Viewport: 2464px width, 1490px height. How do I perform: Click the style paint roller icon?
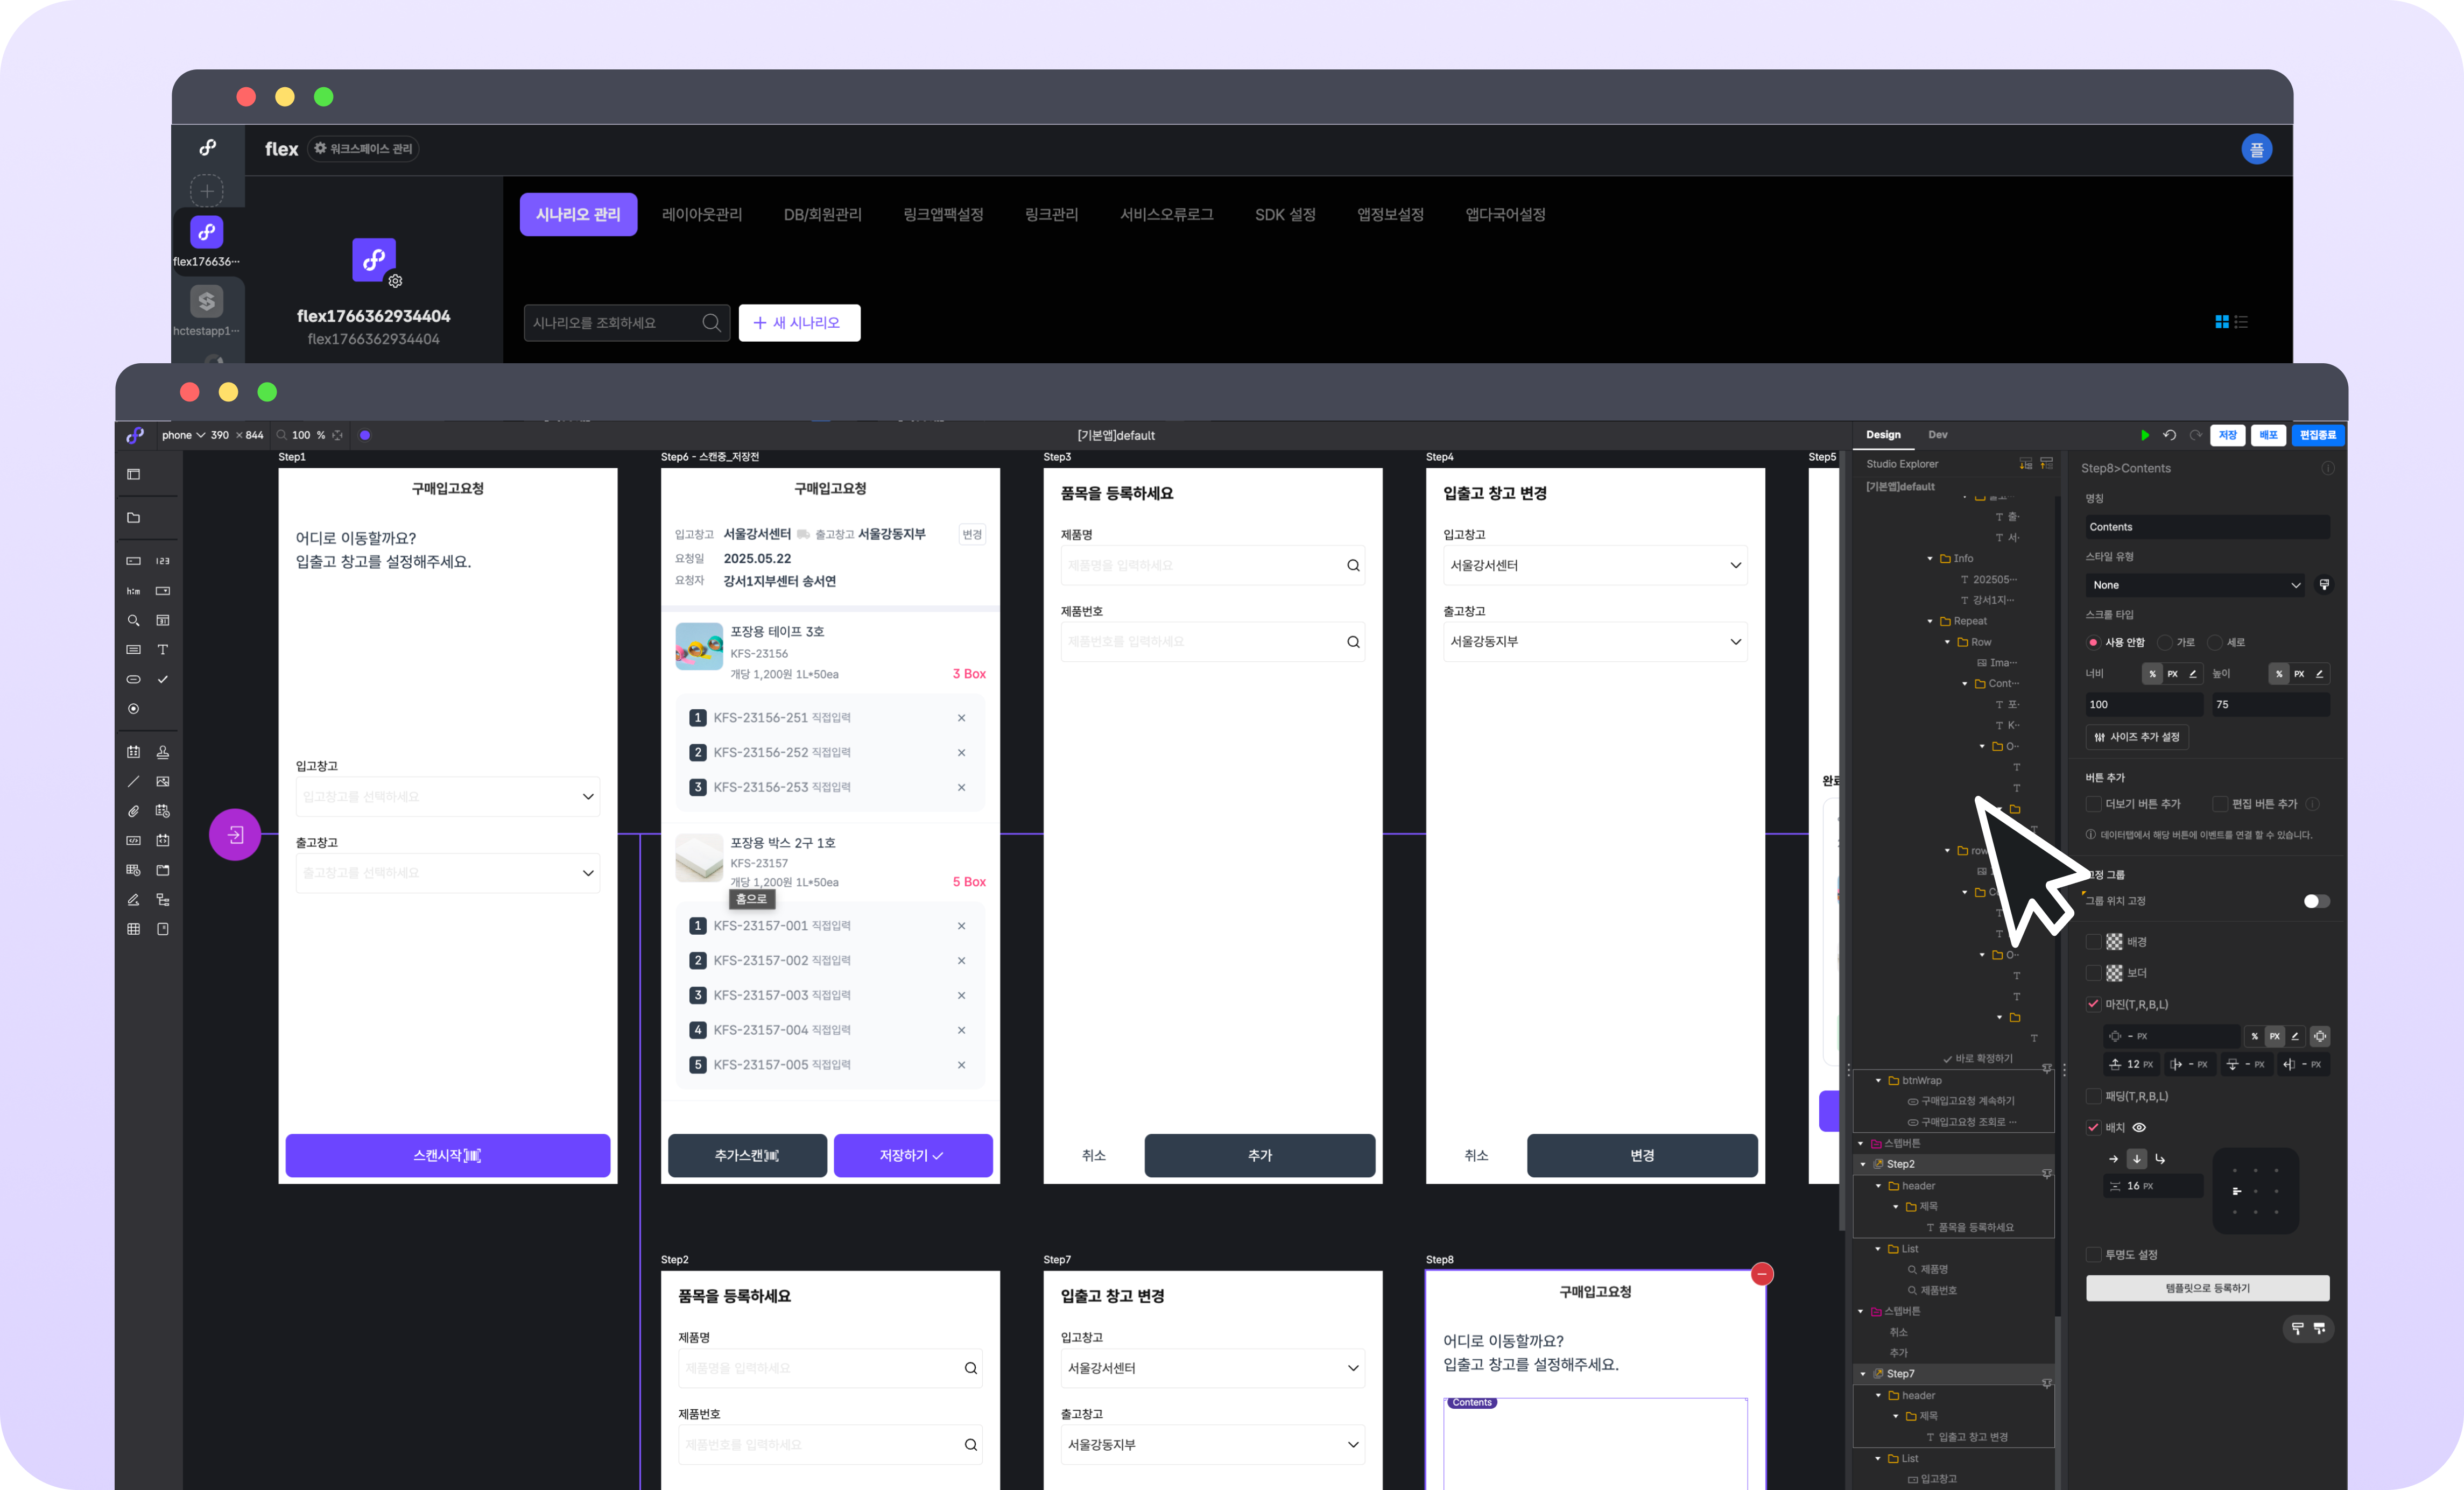(2324, 585)
